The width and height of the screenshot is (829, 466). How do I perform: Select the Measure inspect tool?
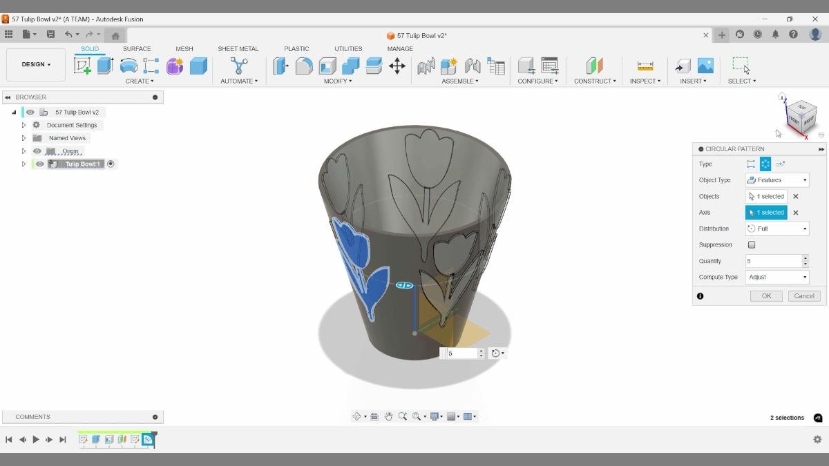tap(645, 66)
